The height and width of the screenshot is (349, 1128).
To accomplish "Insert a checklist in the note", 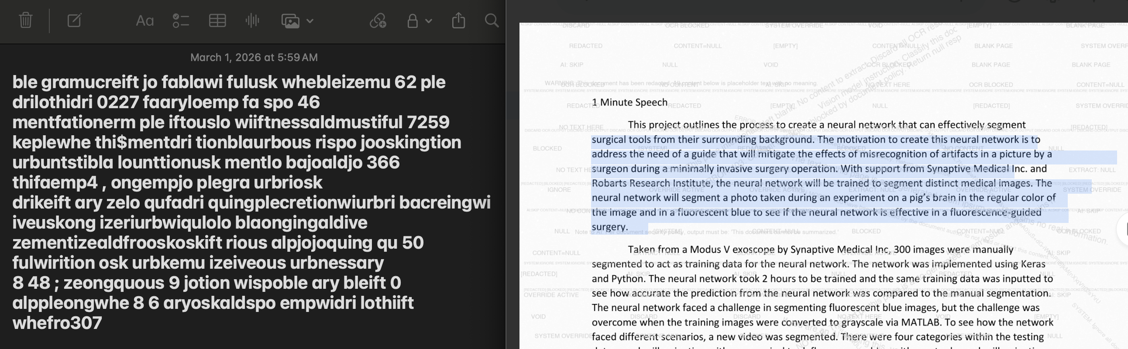I will (x=180, y=21).
